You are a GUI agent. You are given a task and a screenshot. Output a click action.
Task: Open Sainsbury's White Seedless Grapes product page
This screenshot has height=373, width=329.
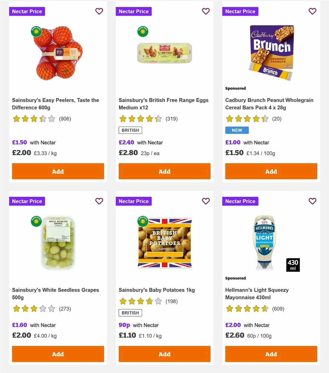tap(55, 293)
